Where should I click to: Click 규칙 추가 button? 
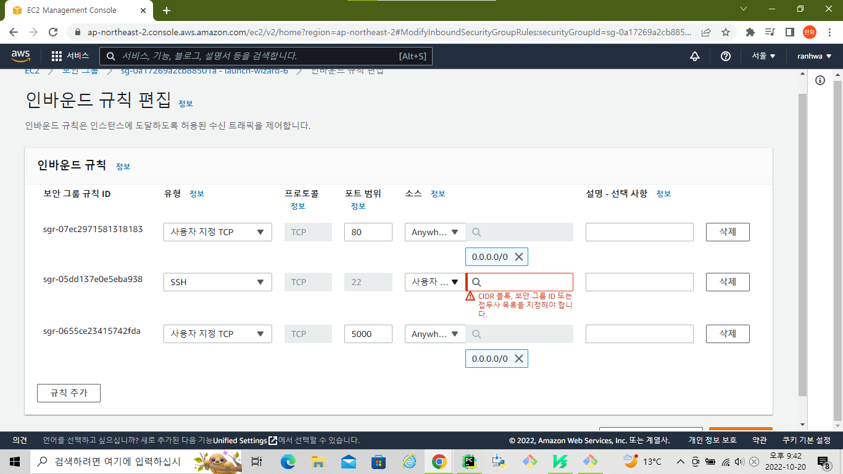[x=69, y=393]
